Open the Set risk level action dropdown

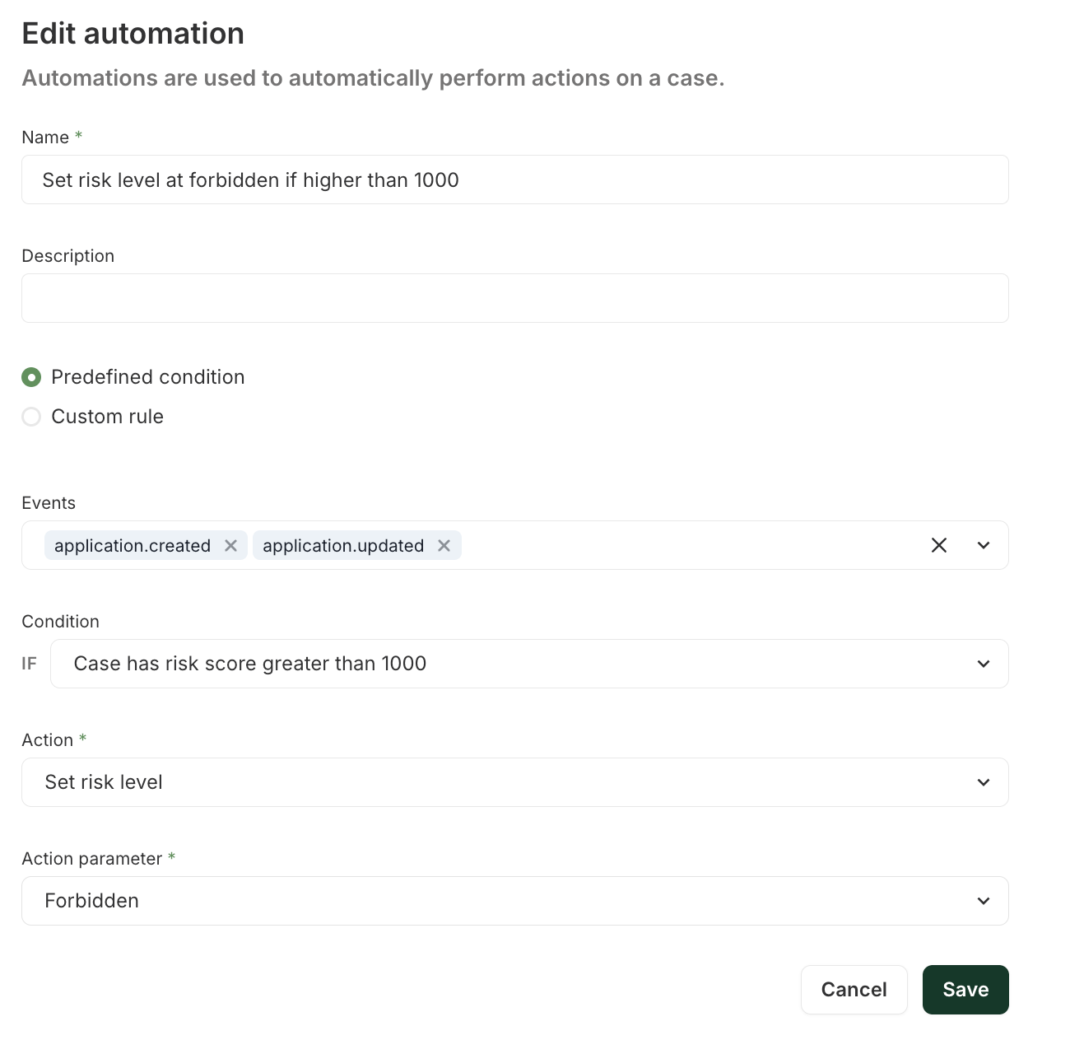point(494,782)
